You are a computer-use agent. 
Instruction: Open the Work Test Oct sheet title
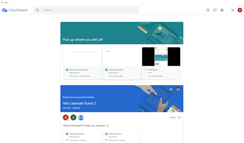(x=79, y=70)
